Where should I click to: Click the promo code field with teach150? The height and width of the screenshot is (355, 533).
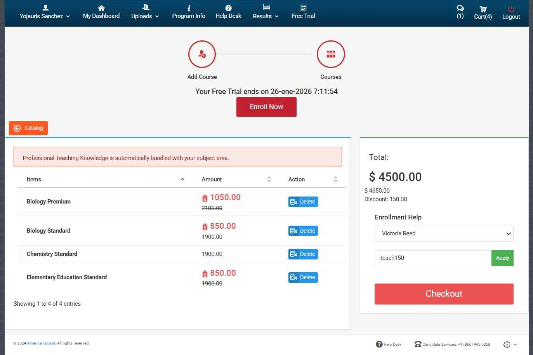(x=433, y=258)
